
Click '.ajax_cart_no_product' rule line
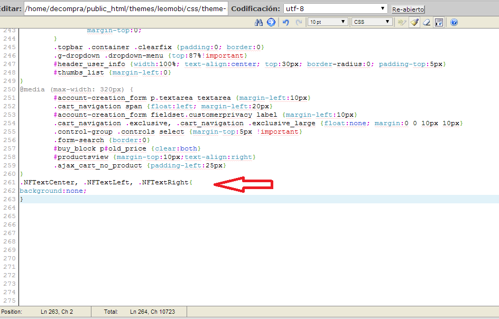pyautogui.click(x=140, y=165)
